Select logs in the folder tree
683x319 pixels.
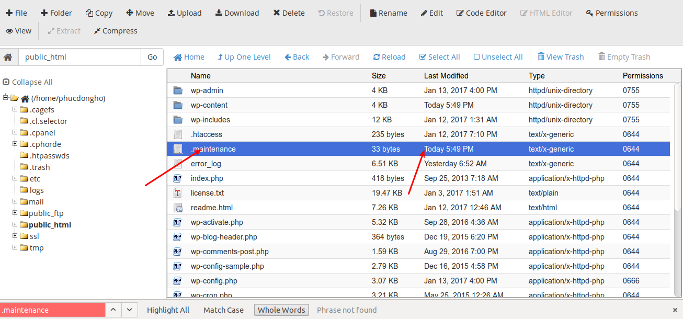(x=37, y=190)
